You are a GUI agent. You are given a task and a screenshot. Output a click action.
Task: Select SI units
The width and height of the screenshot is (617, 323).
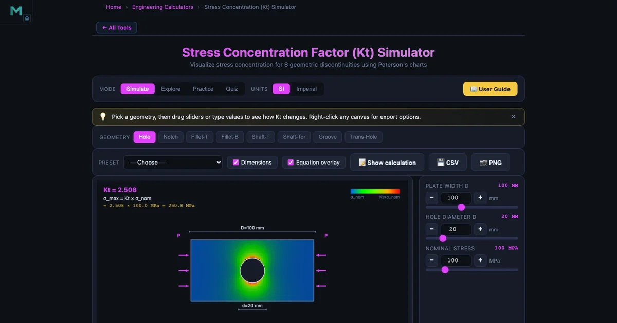pos(281,89)
